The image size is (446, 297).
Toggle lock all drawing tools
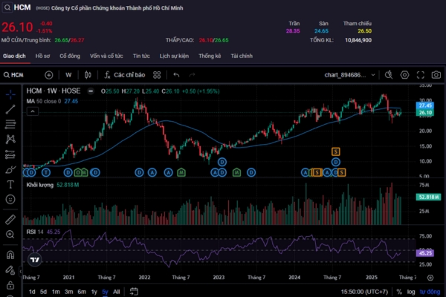(x=10, y=285)
